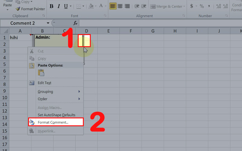
Task: Select Align Text Right
Action: [x=127, y=6]
